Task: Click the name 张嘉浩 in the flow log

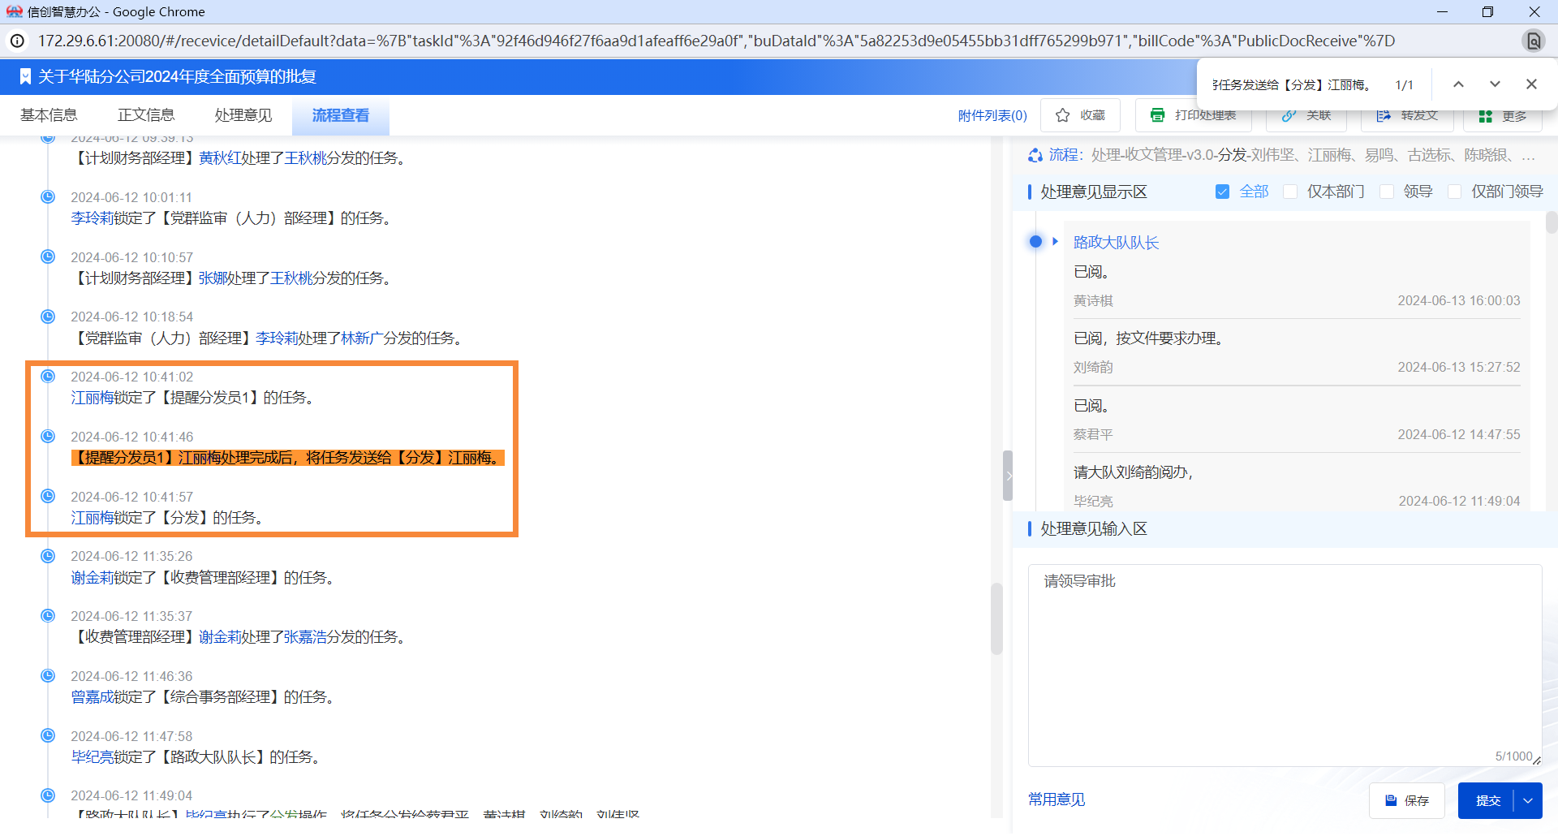Action: pyautogui.click(x=305, y=637)
